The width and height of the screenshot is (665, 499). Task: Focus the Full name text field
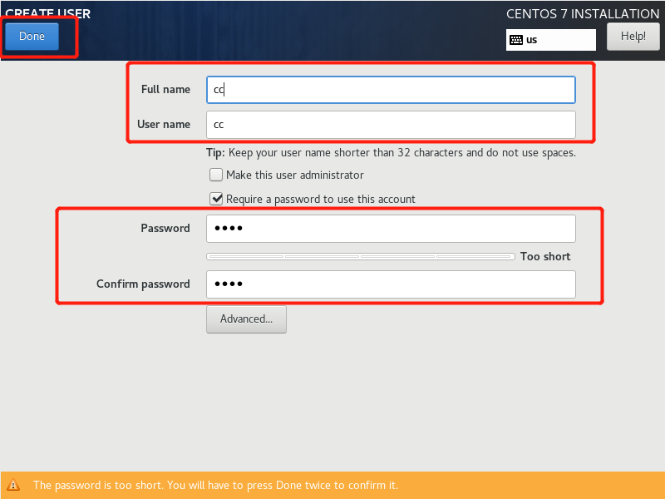coord(391,90)
